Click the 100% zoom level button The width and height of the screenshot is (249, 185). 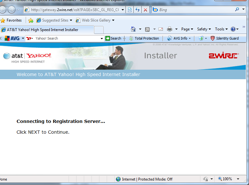pyautogui.click(x=225, y=179)
